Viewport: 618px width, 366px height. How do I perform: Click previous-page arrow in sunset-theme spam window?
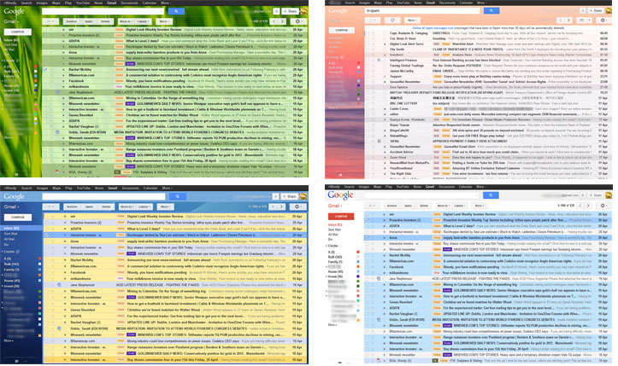tap(561, 20)
